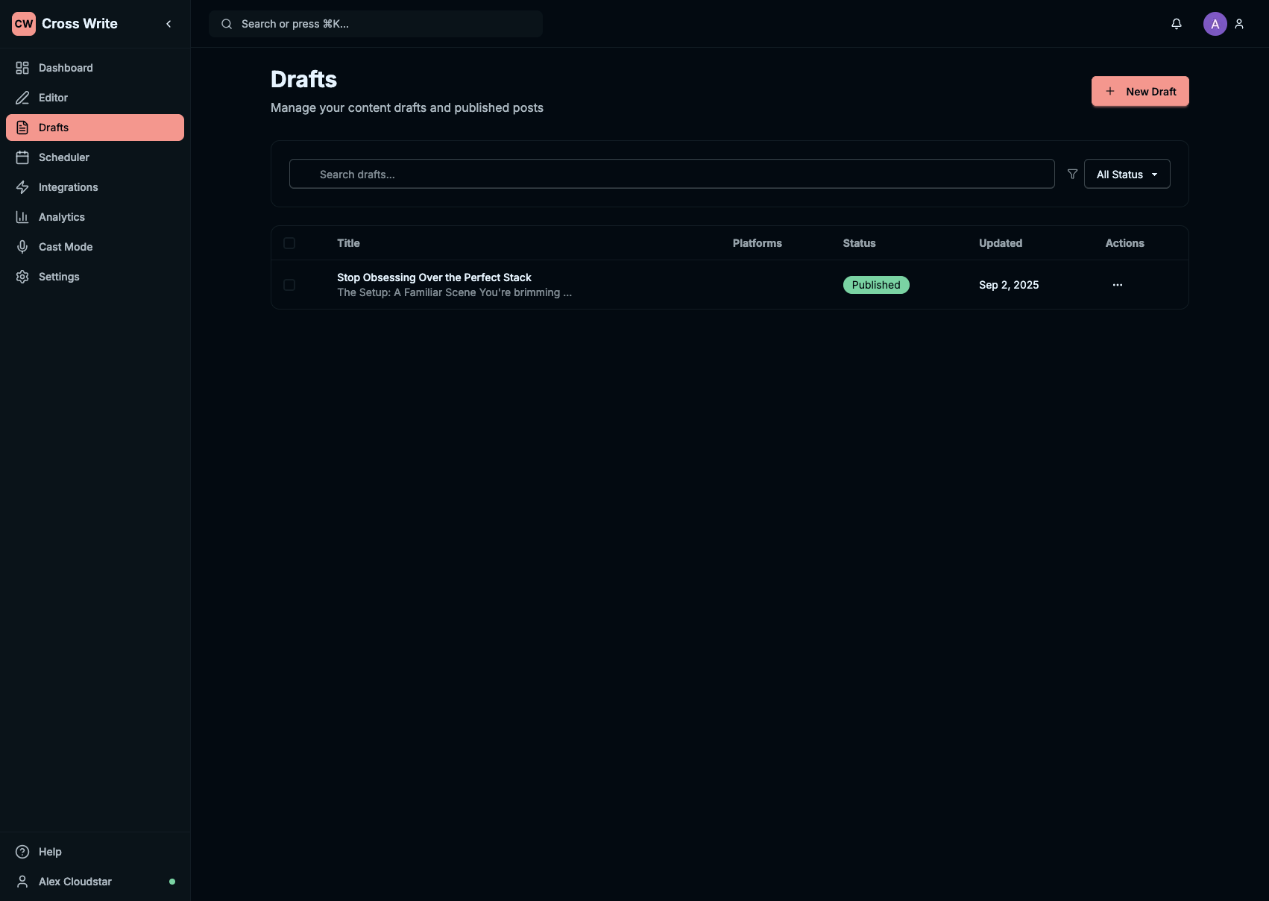Check the box for Perfect Stack post
The height and width of the screenshot is (901, 1269).
point(289,285)
